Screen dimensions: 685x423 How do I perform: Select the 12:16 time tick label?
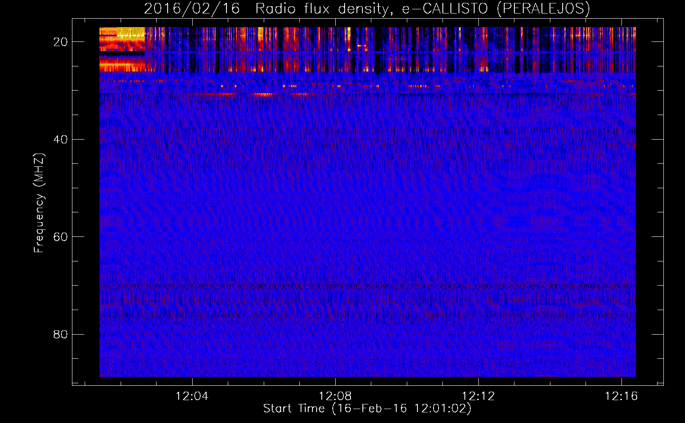621,396
